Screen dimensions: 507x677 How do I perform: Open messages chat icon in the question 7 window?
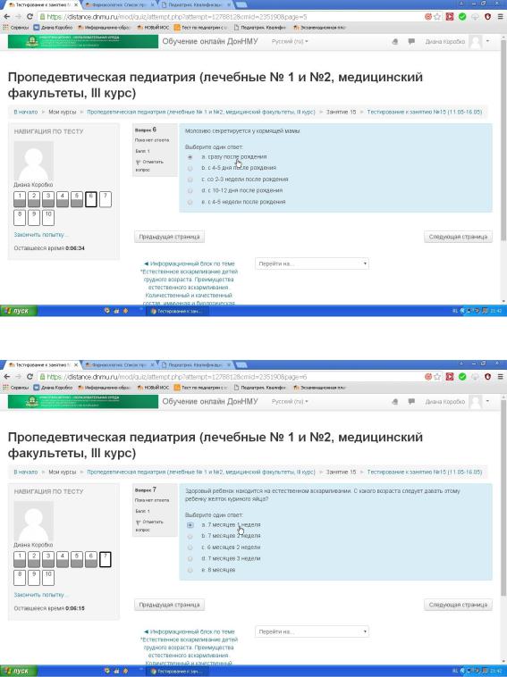click(411, 402)
